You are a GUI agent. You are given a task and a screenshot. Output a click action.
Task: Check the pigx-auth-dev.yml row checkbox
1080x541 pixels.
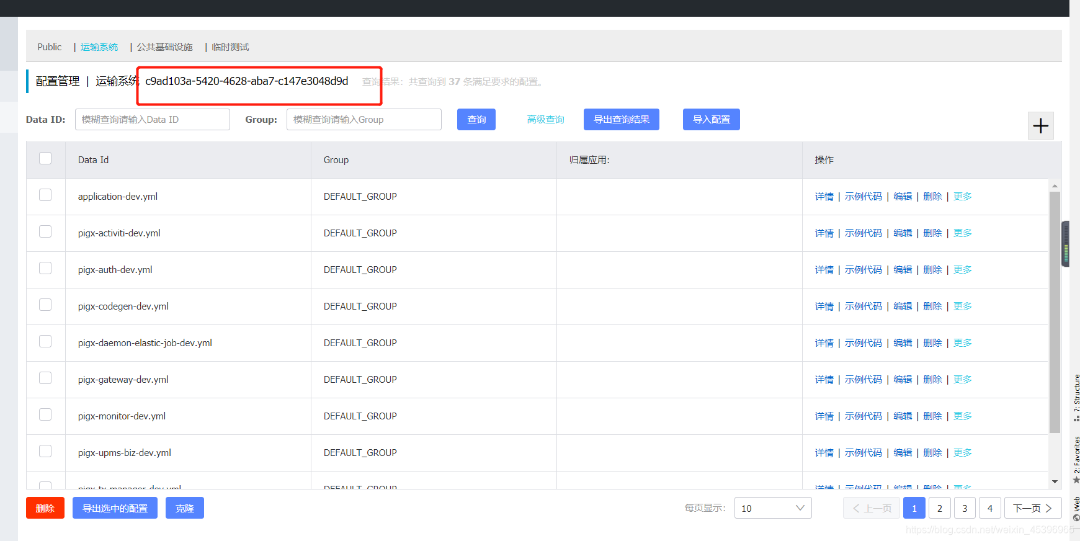[x=45, y=268]
